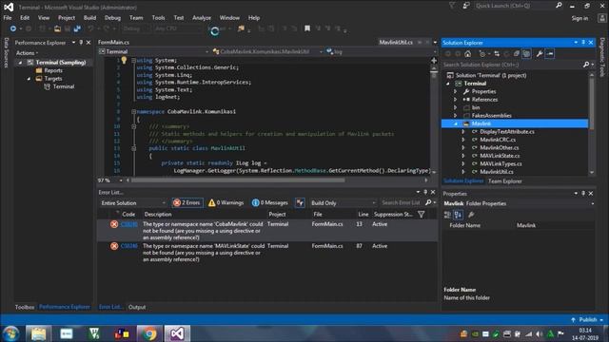Click the Navigate Backward toolbar button
This screenshot has width=609, height=342.
click(x=13, y=28)
